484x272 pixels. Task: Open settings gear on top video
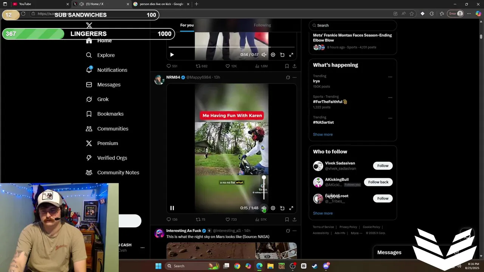[273, 55]
